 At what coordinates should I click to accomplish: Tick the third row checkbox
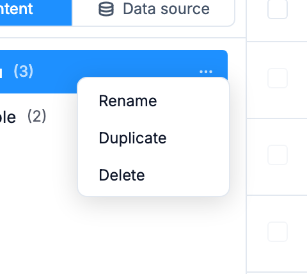(278, 155)
